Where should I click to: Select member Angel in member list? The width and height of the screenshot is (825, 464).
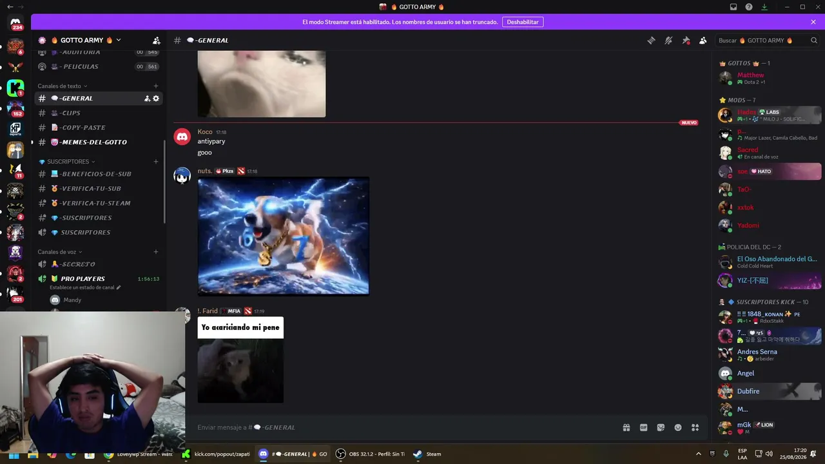click(x=770, y=373)
